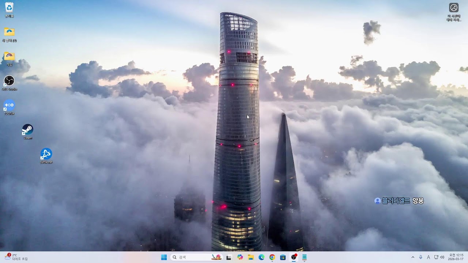Open Google Chrome from taskbar
468x263 pixels.
click(272, 257)
